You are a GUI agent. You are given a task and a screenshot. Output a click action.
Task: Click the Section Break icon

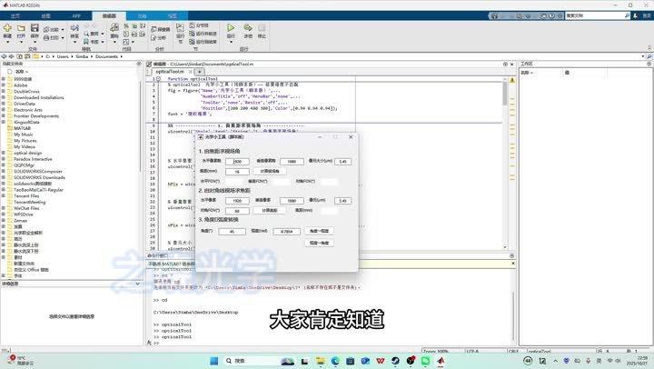pyautogui.click(x=193, y=25)
